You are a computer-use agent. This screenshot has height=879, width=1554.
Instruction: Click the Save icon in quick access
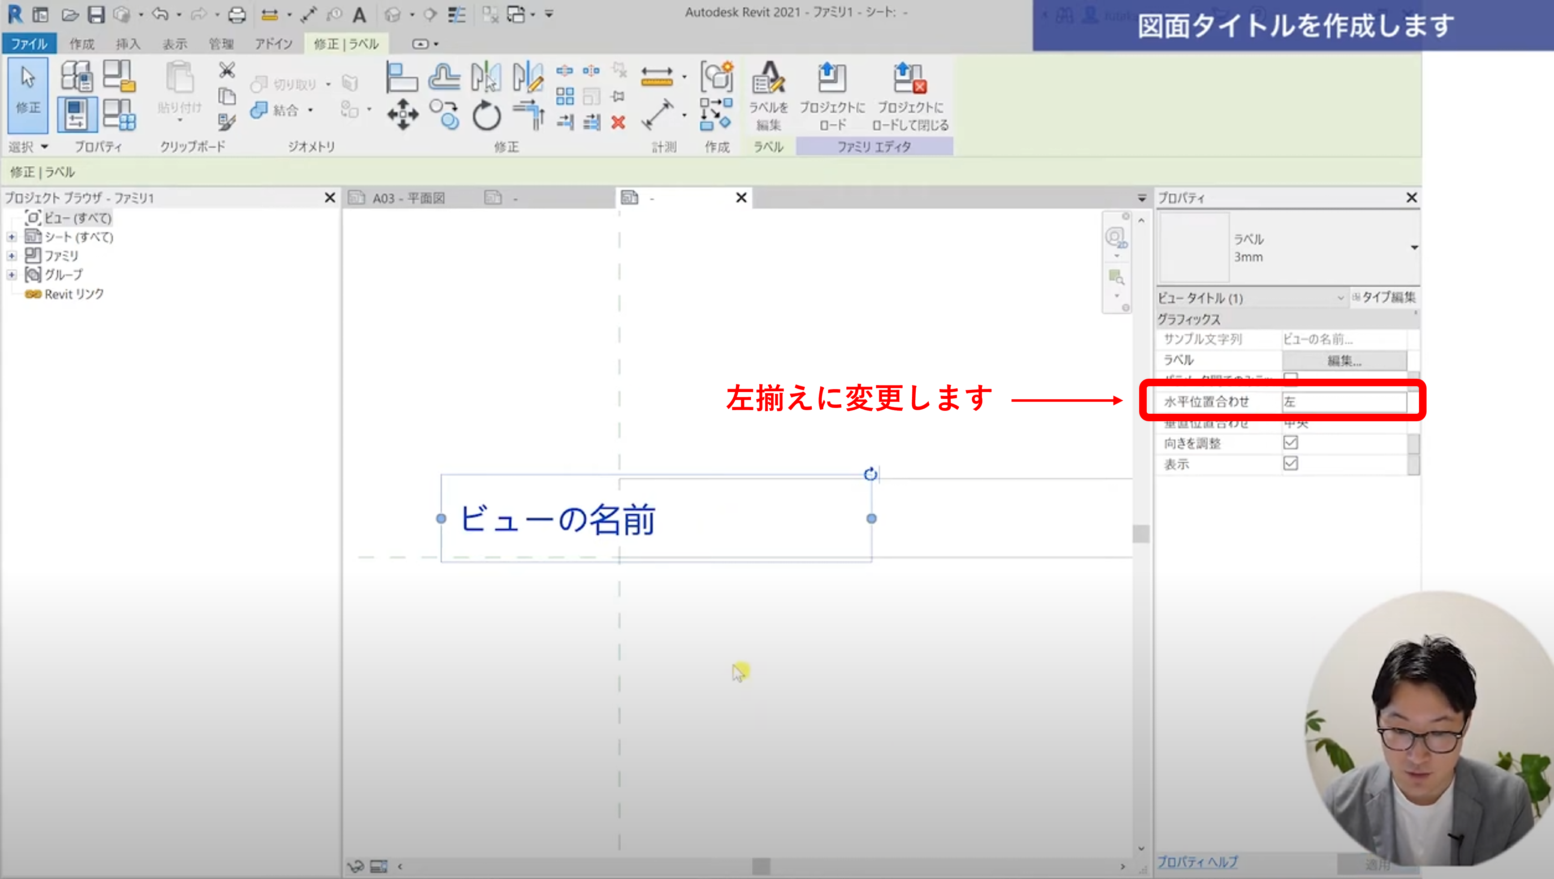(x=96, y=14)
